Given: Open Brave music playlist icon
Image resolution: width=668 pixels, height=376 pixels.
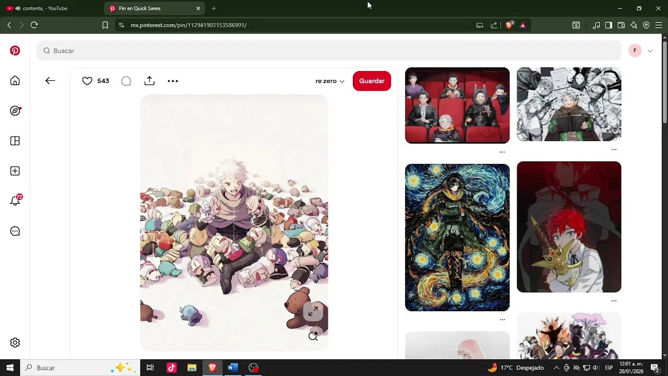Looking at the screenshot, I should [x=596, y=25].
